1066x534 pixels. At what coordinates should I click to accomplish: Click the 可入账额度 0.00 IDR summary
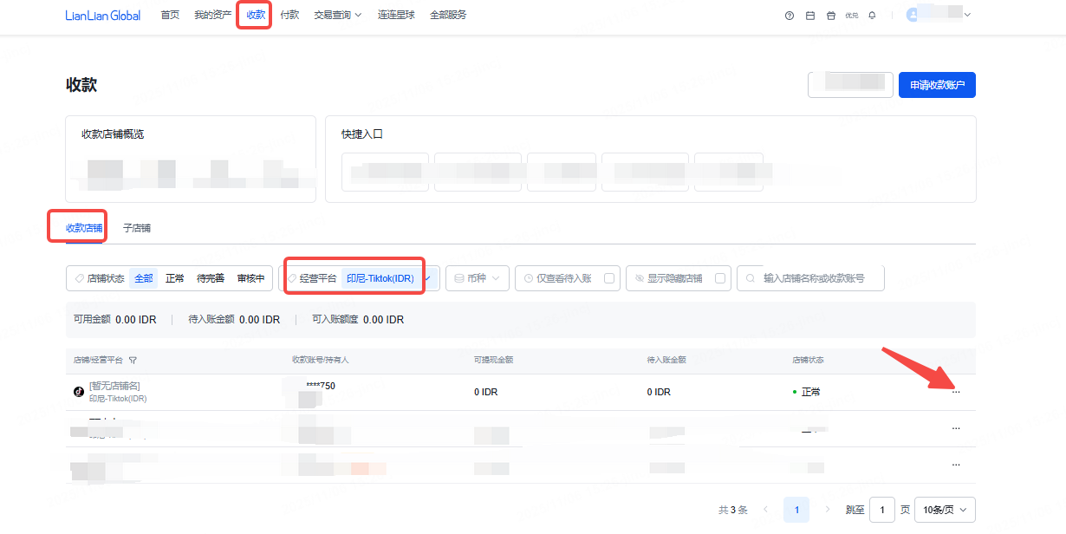coord(358,320)
